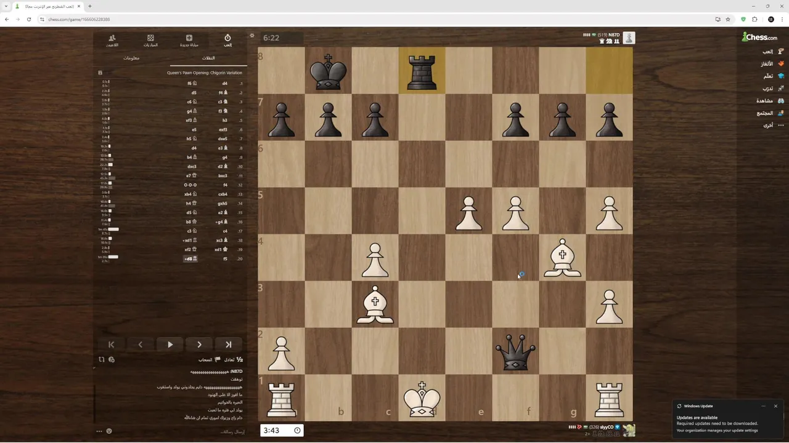789x443 pixels.
Task: Bookmark this page star icon
Action: [728, 19]
